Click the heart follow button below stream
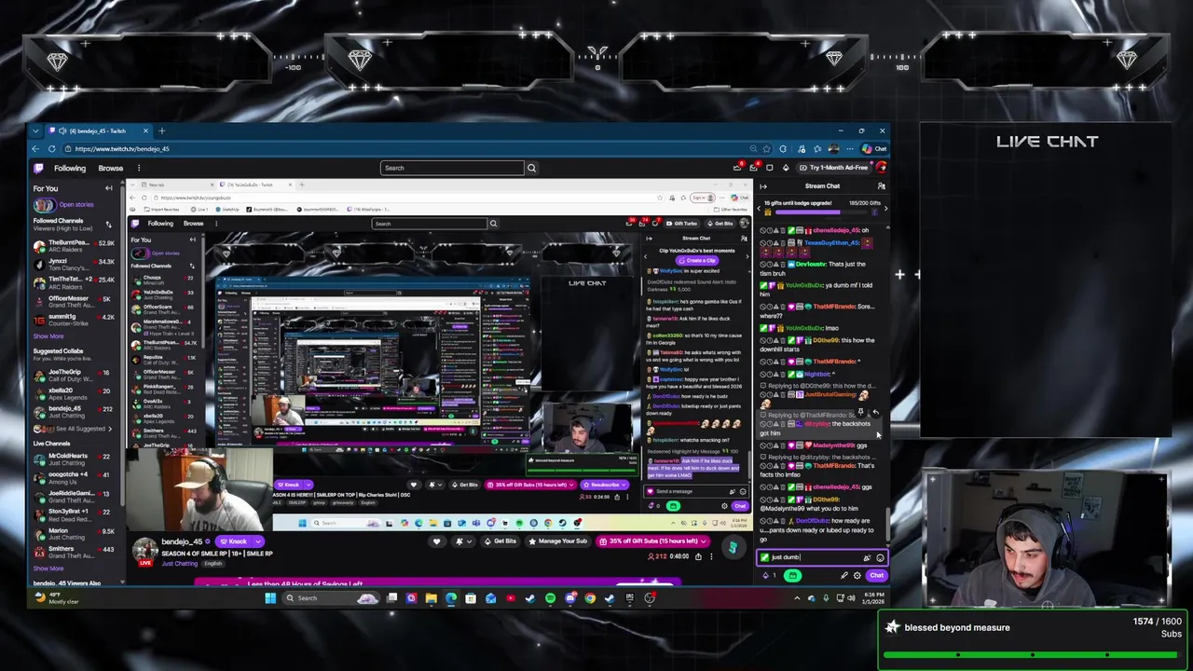Image resolution: width=1193 pixels, height=671 pixels. tap(436, 541)
